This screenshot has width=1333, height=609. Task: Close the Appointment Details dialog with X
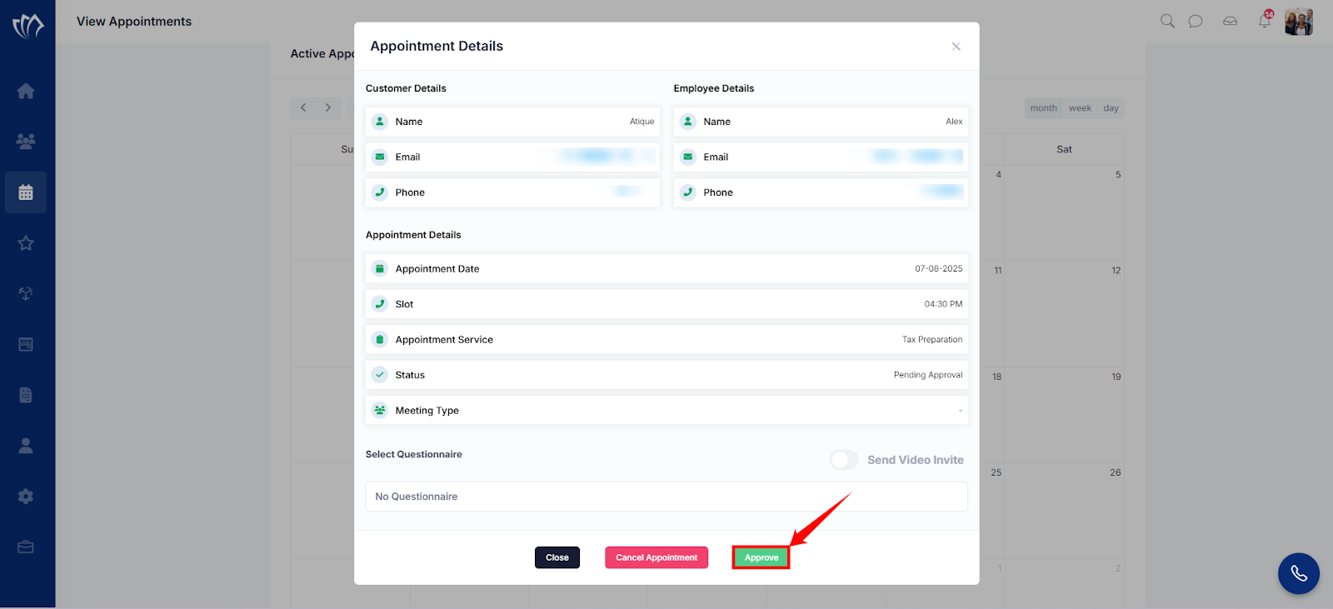coord(956,47)
